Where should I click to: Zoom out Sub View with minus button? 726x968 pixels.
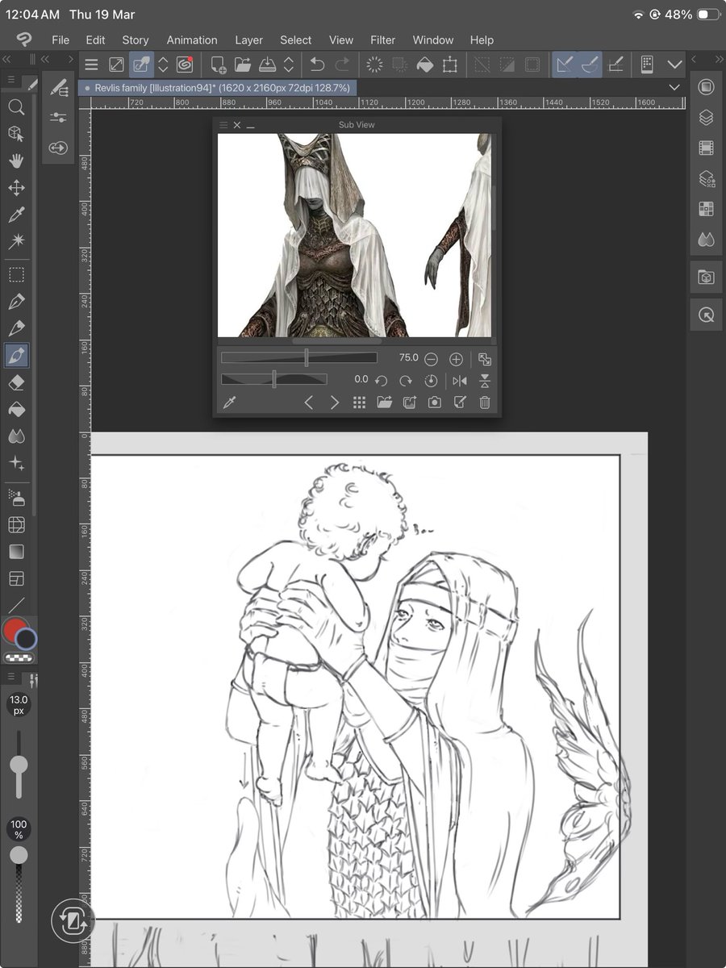click(431, 359)
